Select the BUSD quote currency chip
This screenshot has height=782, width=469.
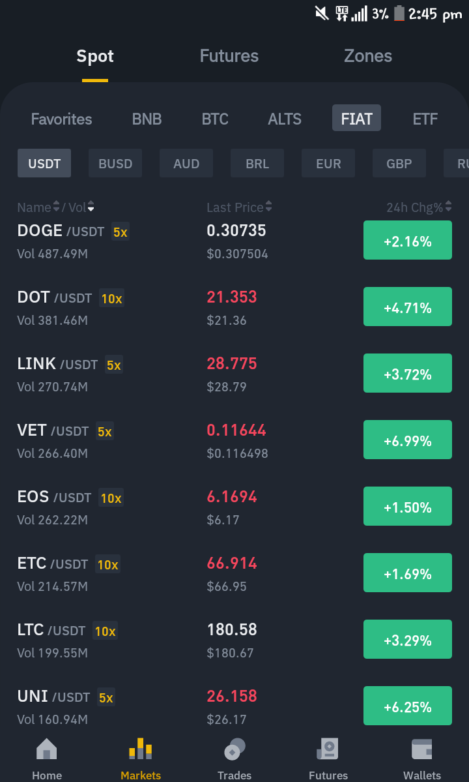point(115,163)
